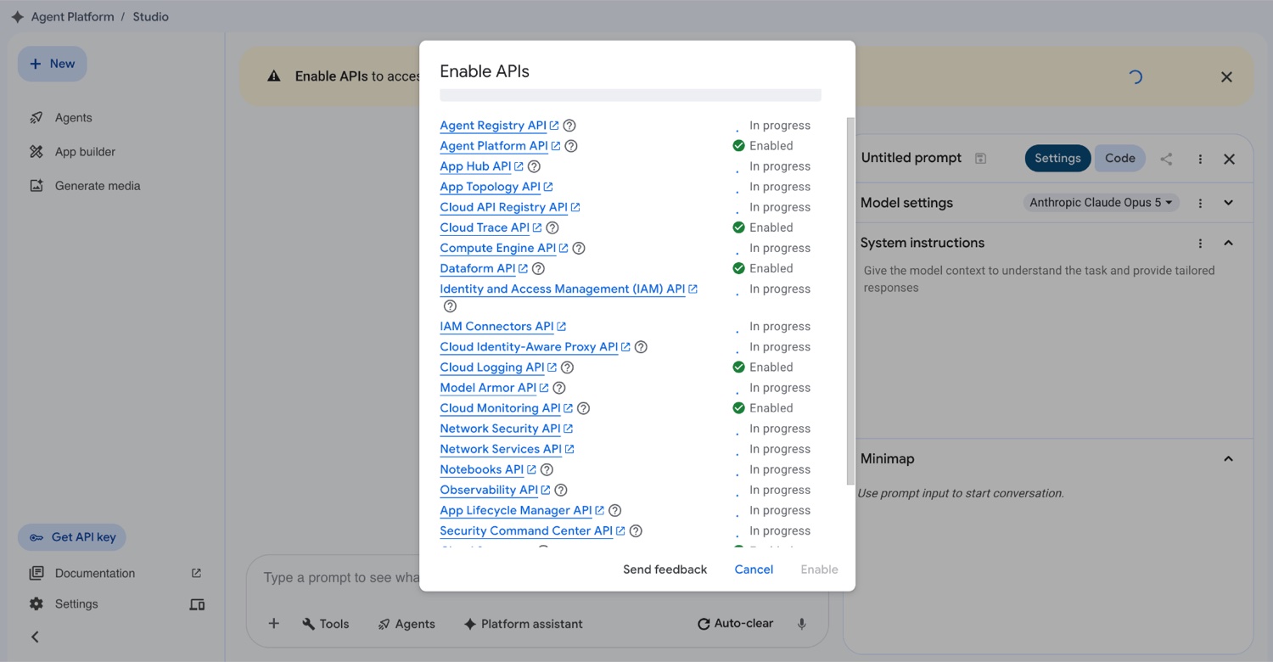This screenshot has width=1273, height=662.
Task: Open Dataform API help icon
Action: coord(538,268)
